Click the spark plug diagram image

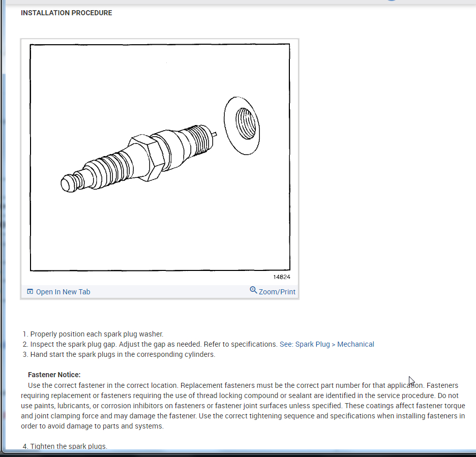(x=160, y=157)
